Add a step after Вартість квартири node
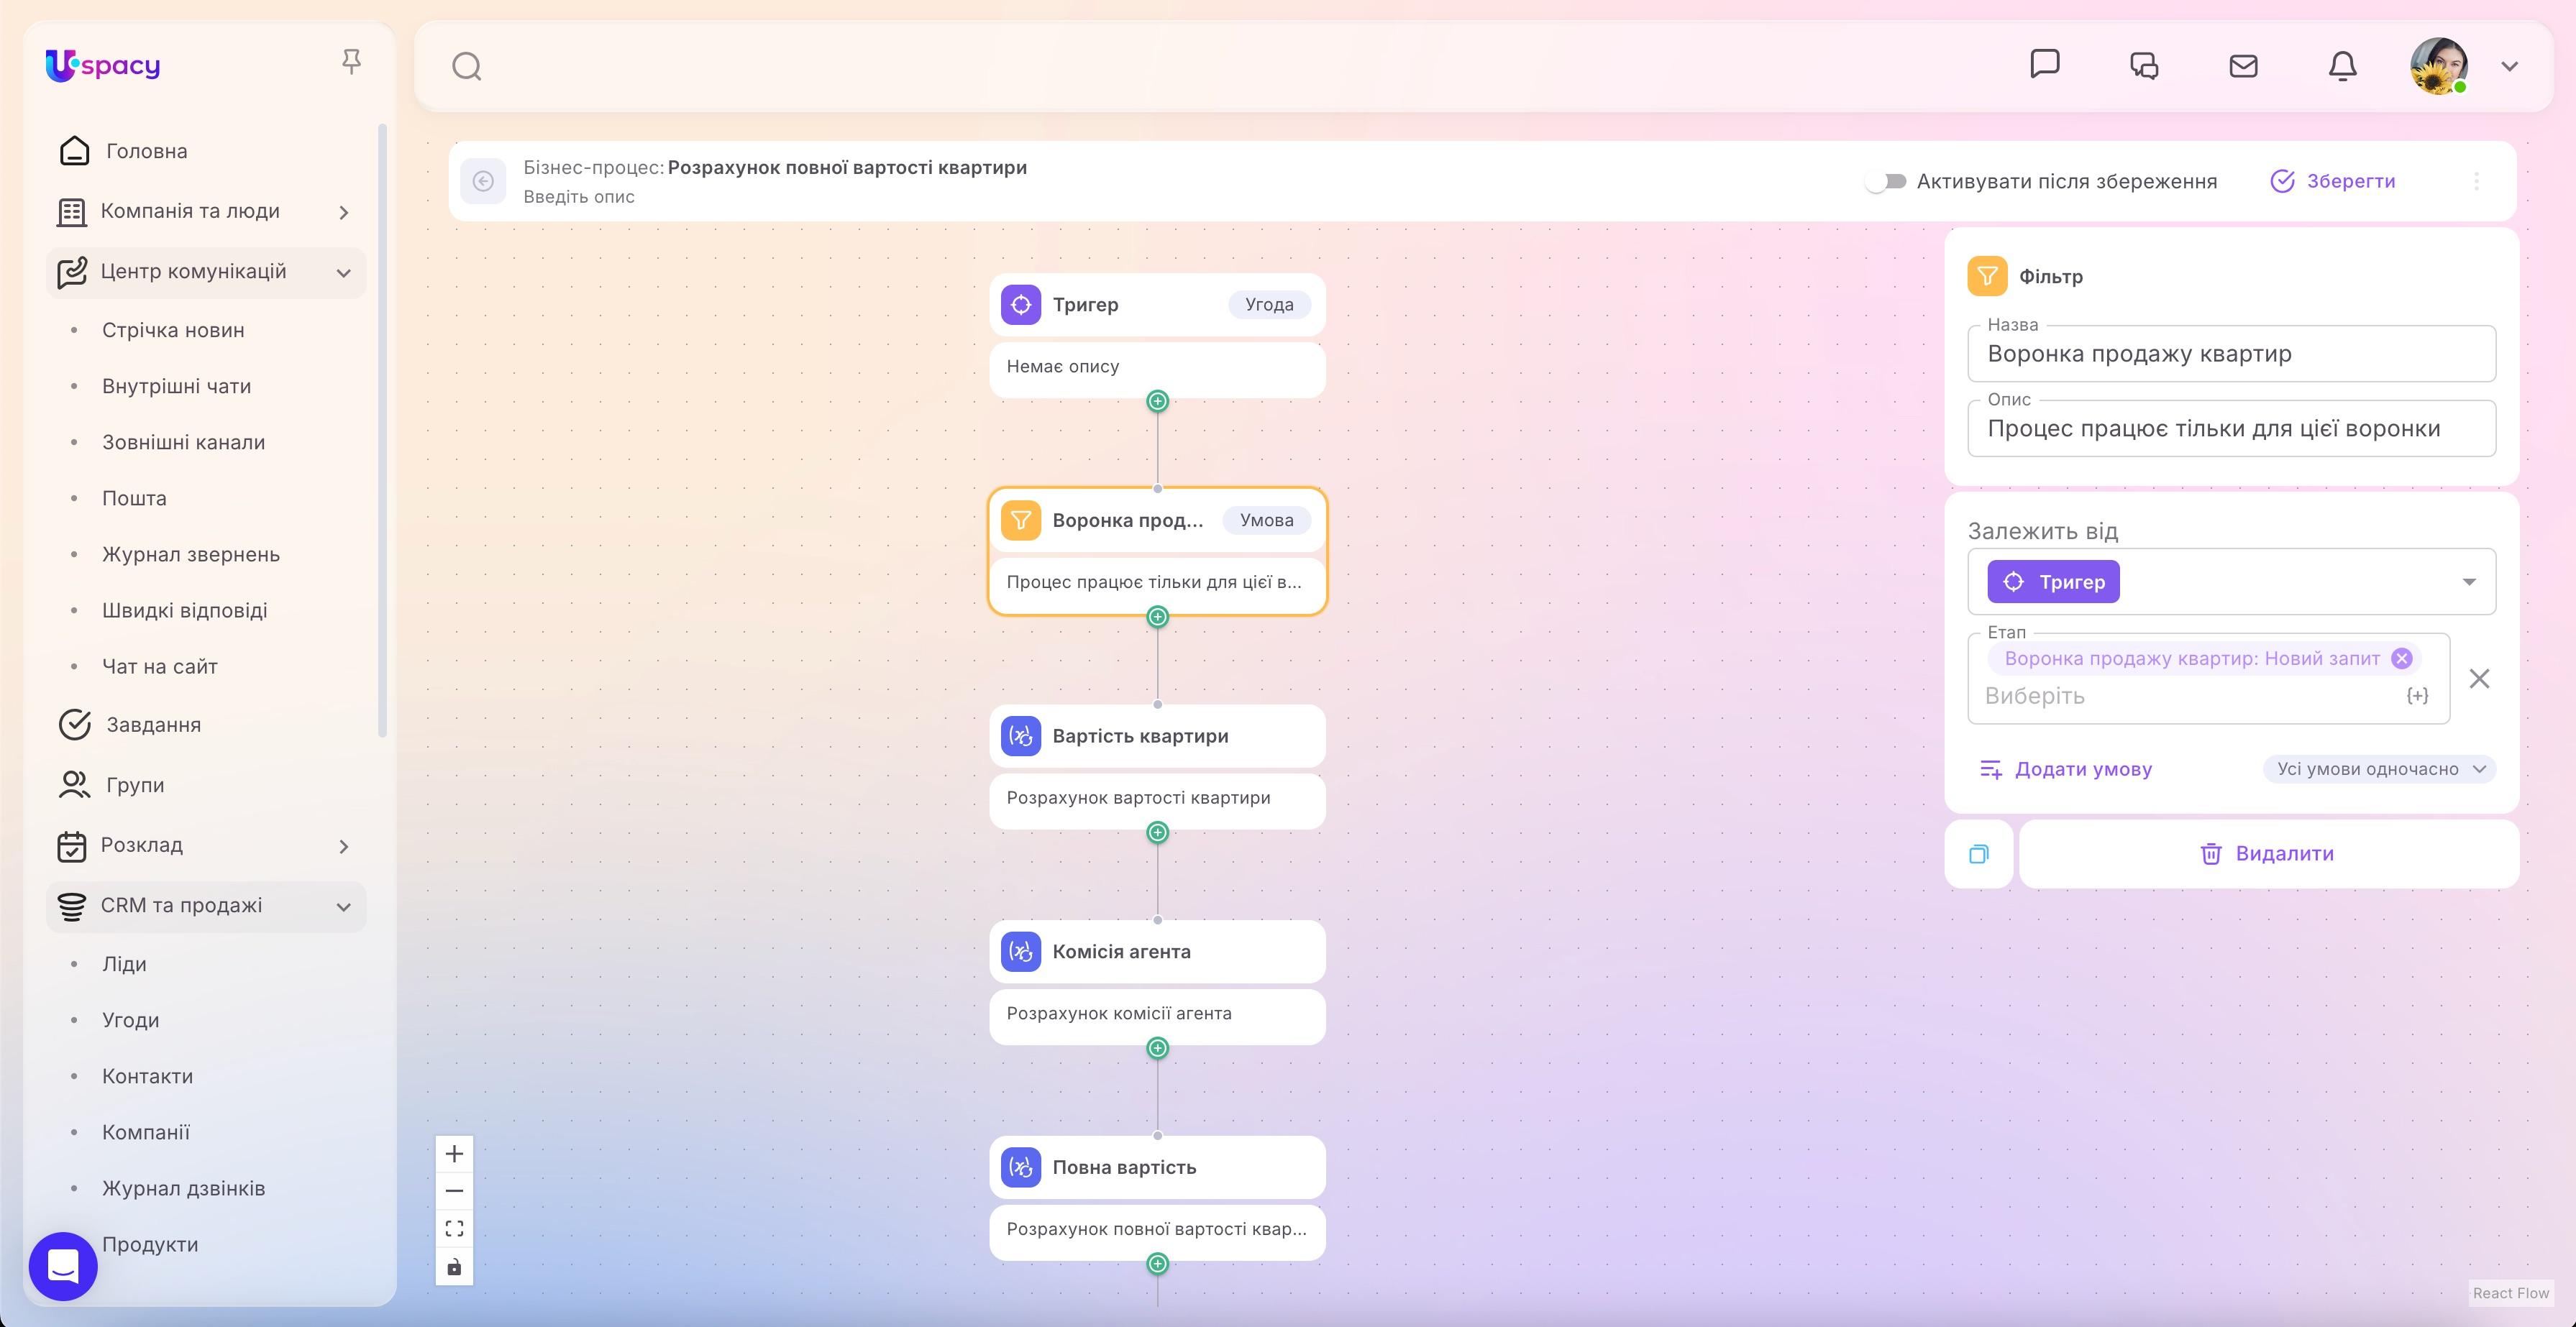This screenshot has height=1327, width=2576. [x=1157, y=832]
